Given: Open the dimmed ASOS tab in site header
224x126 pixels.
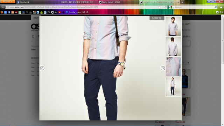Looking at the screenshot, I should tap(36, 18).
